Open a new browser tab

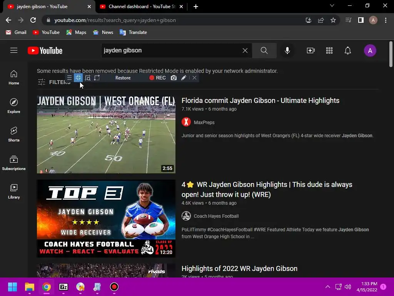click(196, 7)
